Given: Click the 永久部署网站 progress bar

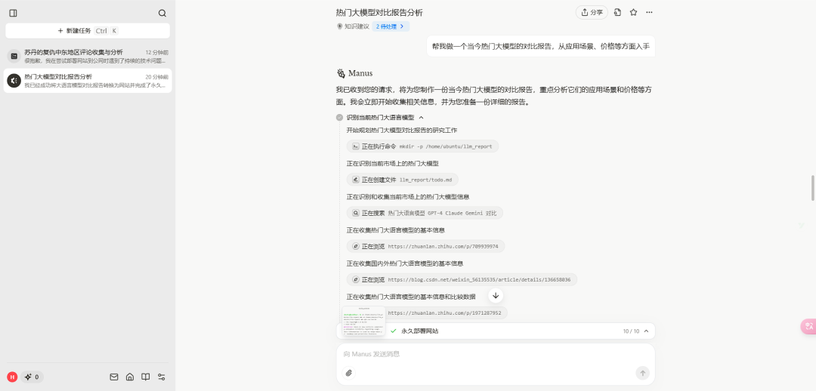Looking at the screenshot, I should click(496, 331).
